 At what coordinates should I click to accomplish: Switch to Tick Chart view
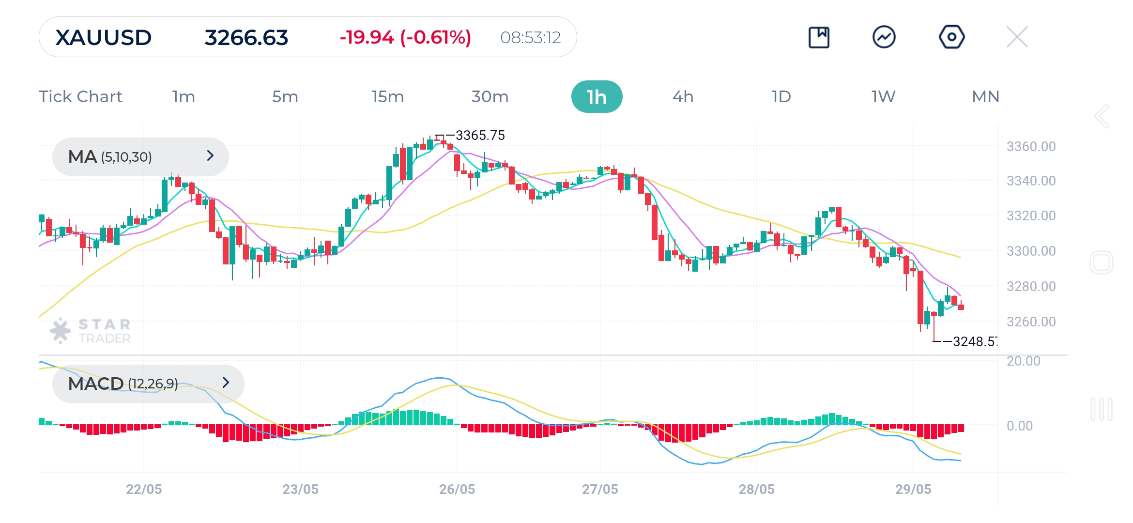tap(81, 96)
